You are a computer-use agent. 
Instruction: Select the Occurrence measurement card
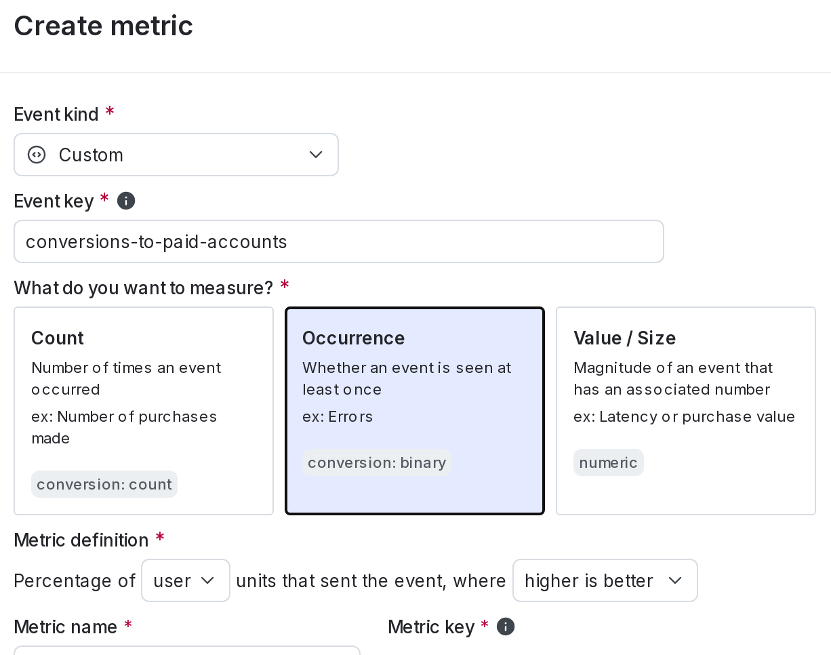pyautogui.click(x=414, y=410)
